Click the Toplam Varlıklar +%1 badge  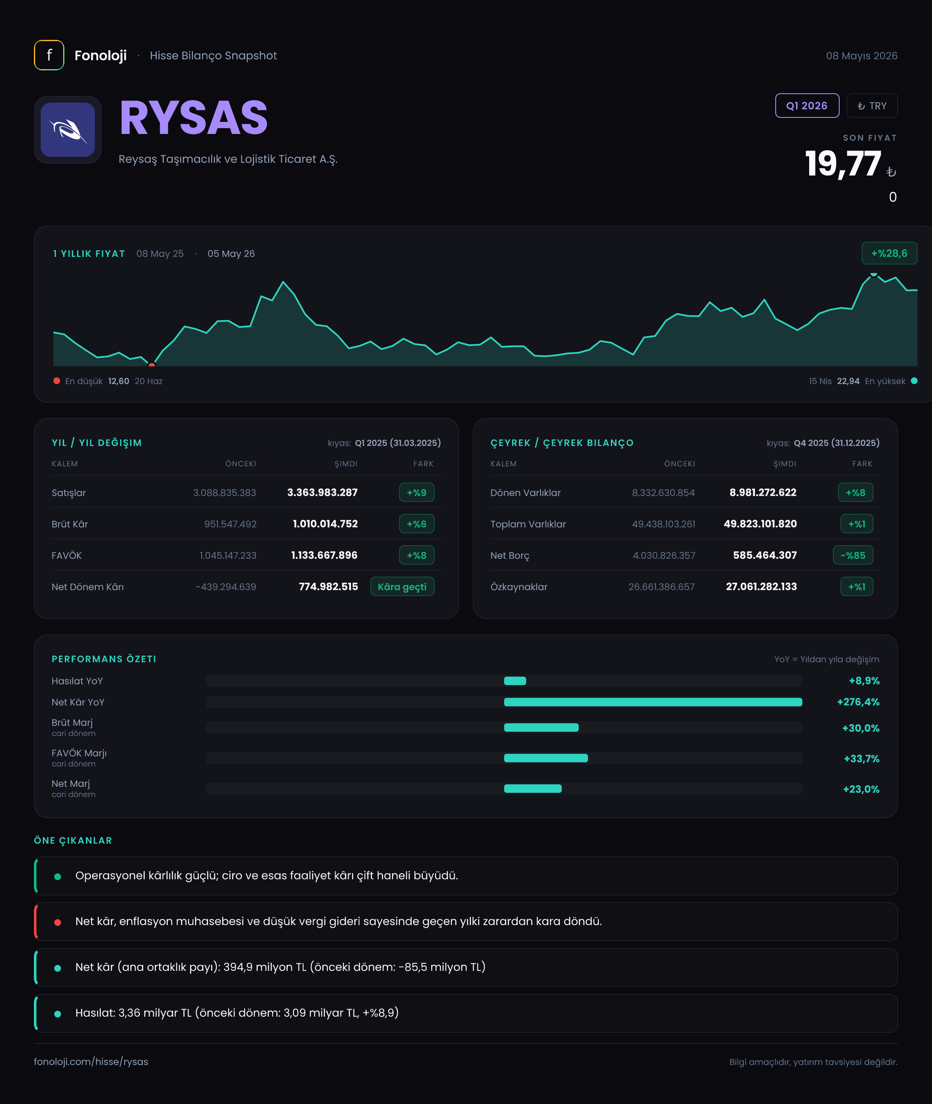[857, 524]
